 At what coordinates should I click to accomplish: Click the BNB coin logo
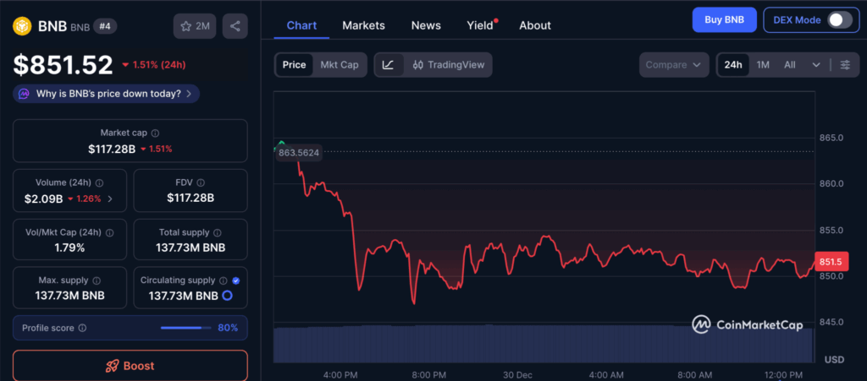click(x=21, y=26)
